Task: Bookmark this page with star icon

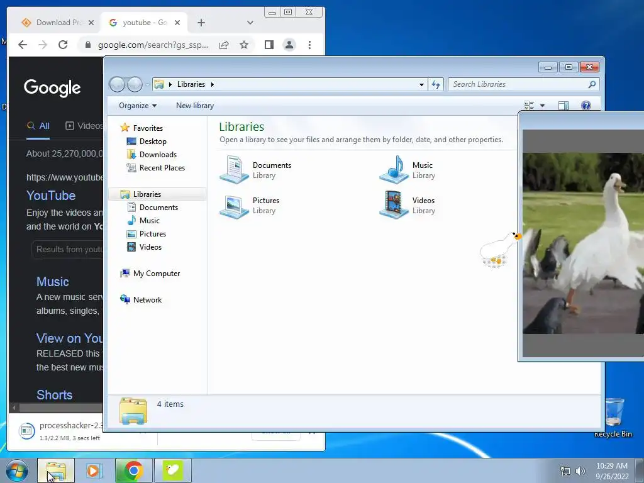Action: coord(244,45)
